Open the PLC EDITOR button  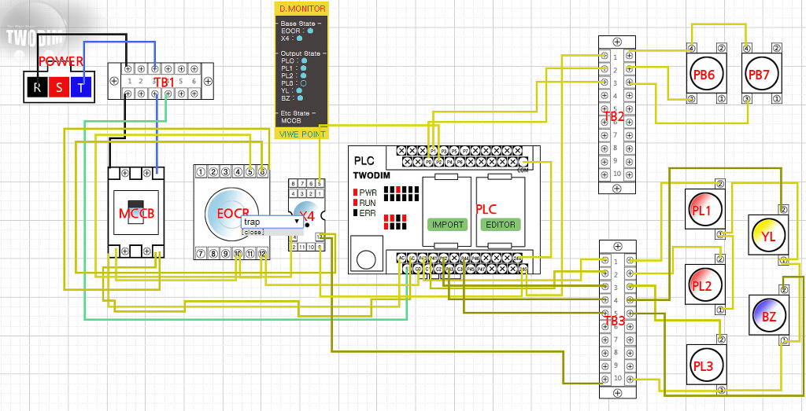point(501,224)
